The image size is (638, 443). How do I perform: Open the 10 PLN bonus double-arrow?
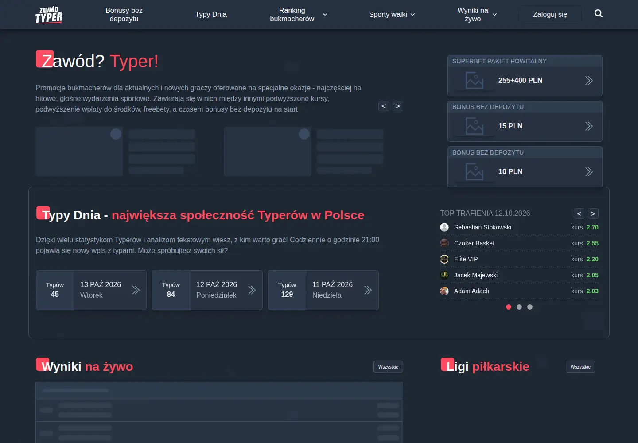(589, 172)
